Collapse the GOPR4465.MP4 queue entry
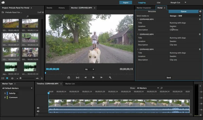This screenshot has height=120, width=203. 138,34
